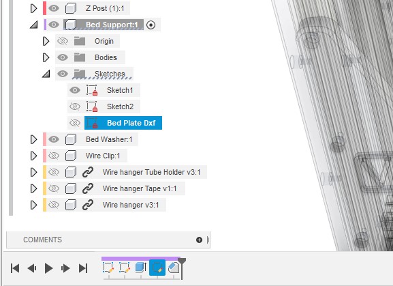Screen dimensions: 393x286
Task: Expand the Origin folder
Action: pos(46,41)
